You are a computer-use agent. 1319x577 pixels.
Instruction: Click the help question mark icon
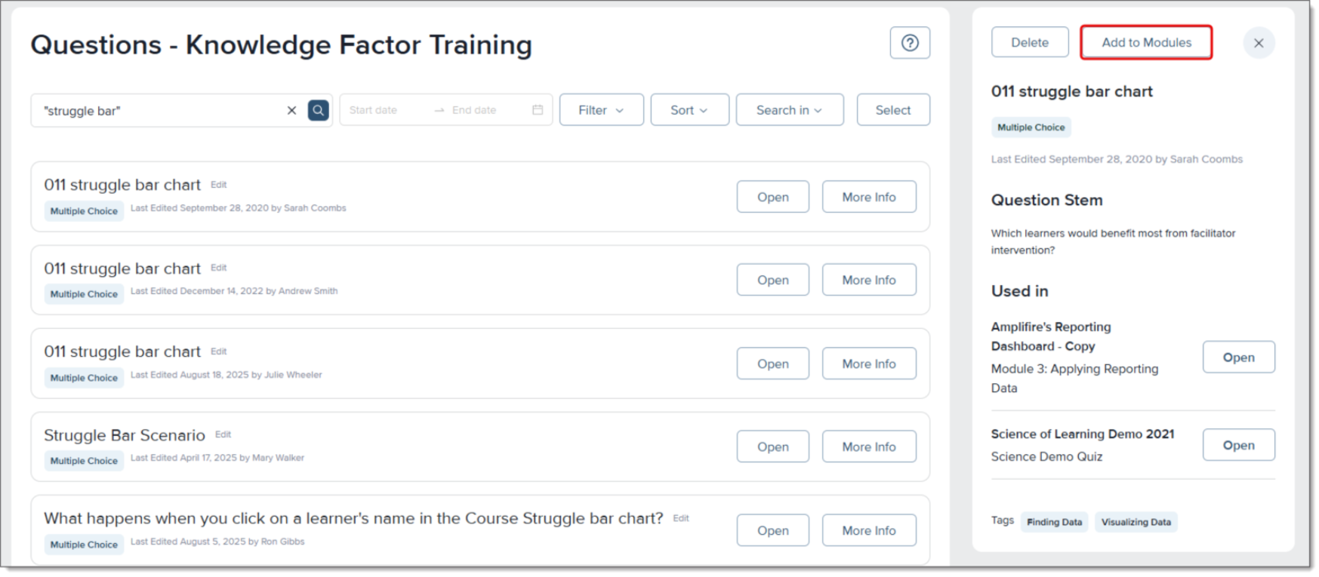(x=910, y=43)
